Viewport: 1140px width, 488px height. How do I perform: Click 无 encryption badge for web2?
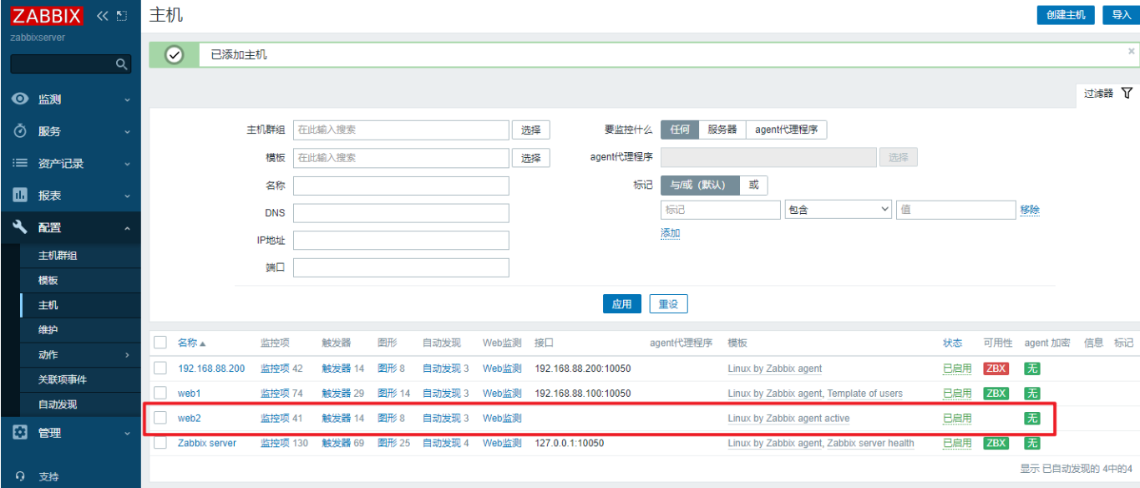1032,418
